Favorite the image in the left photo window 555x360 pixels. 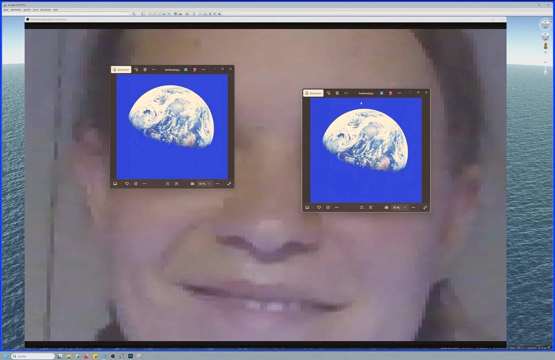(127, 184)
